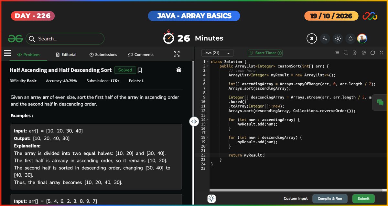The image size is (388, 206).
Task: Click the colorful infinity logo in banner
Action: pos(370,16)
